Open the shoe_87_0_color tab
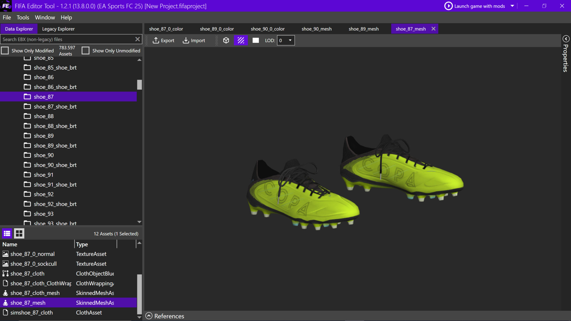The image size is (571, 321). click(x=166, y=29)
